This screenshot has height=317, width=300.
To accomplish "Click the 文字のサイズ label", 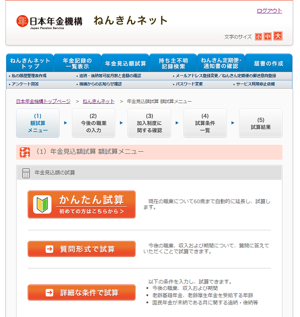I will 238,37.
